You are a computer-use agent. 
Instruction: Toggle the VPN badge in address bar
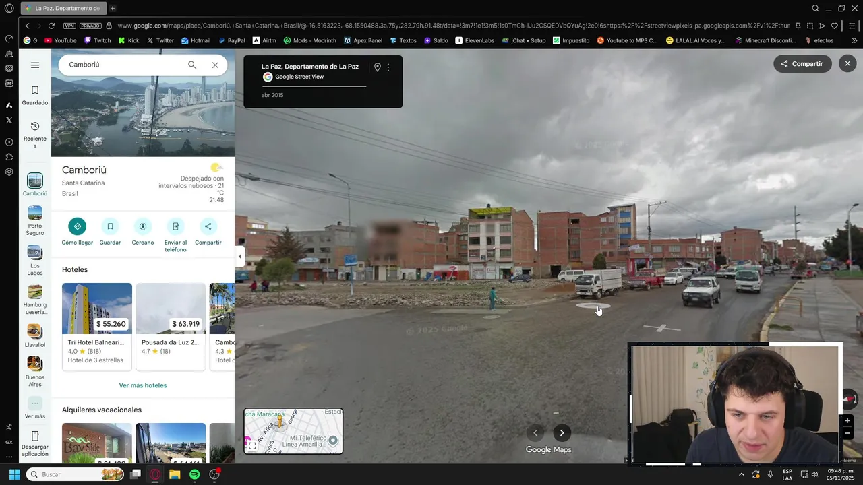[x=69, y=26]
